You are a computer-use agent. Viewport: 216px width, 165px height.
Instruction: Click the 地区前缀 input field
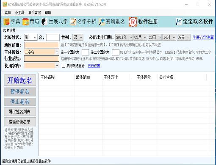[42, 45]
